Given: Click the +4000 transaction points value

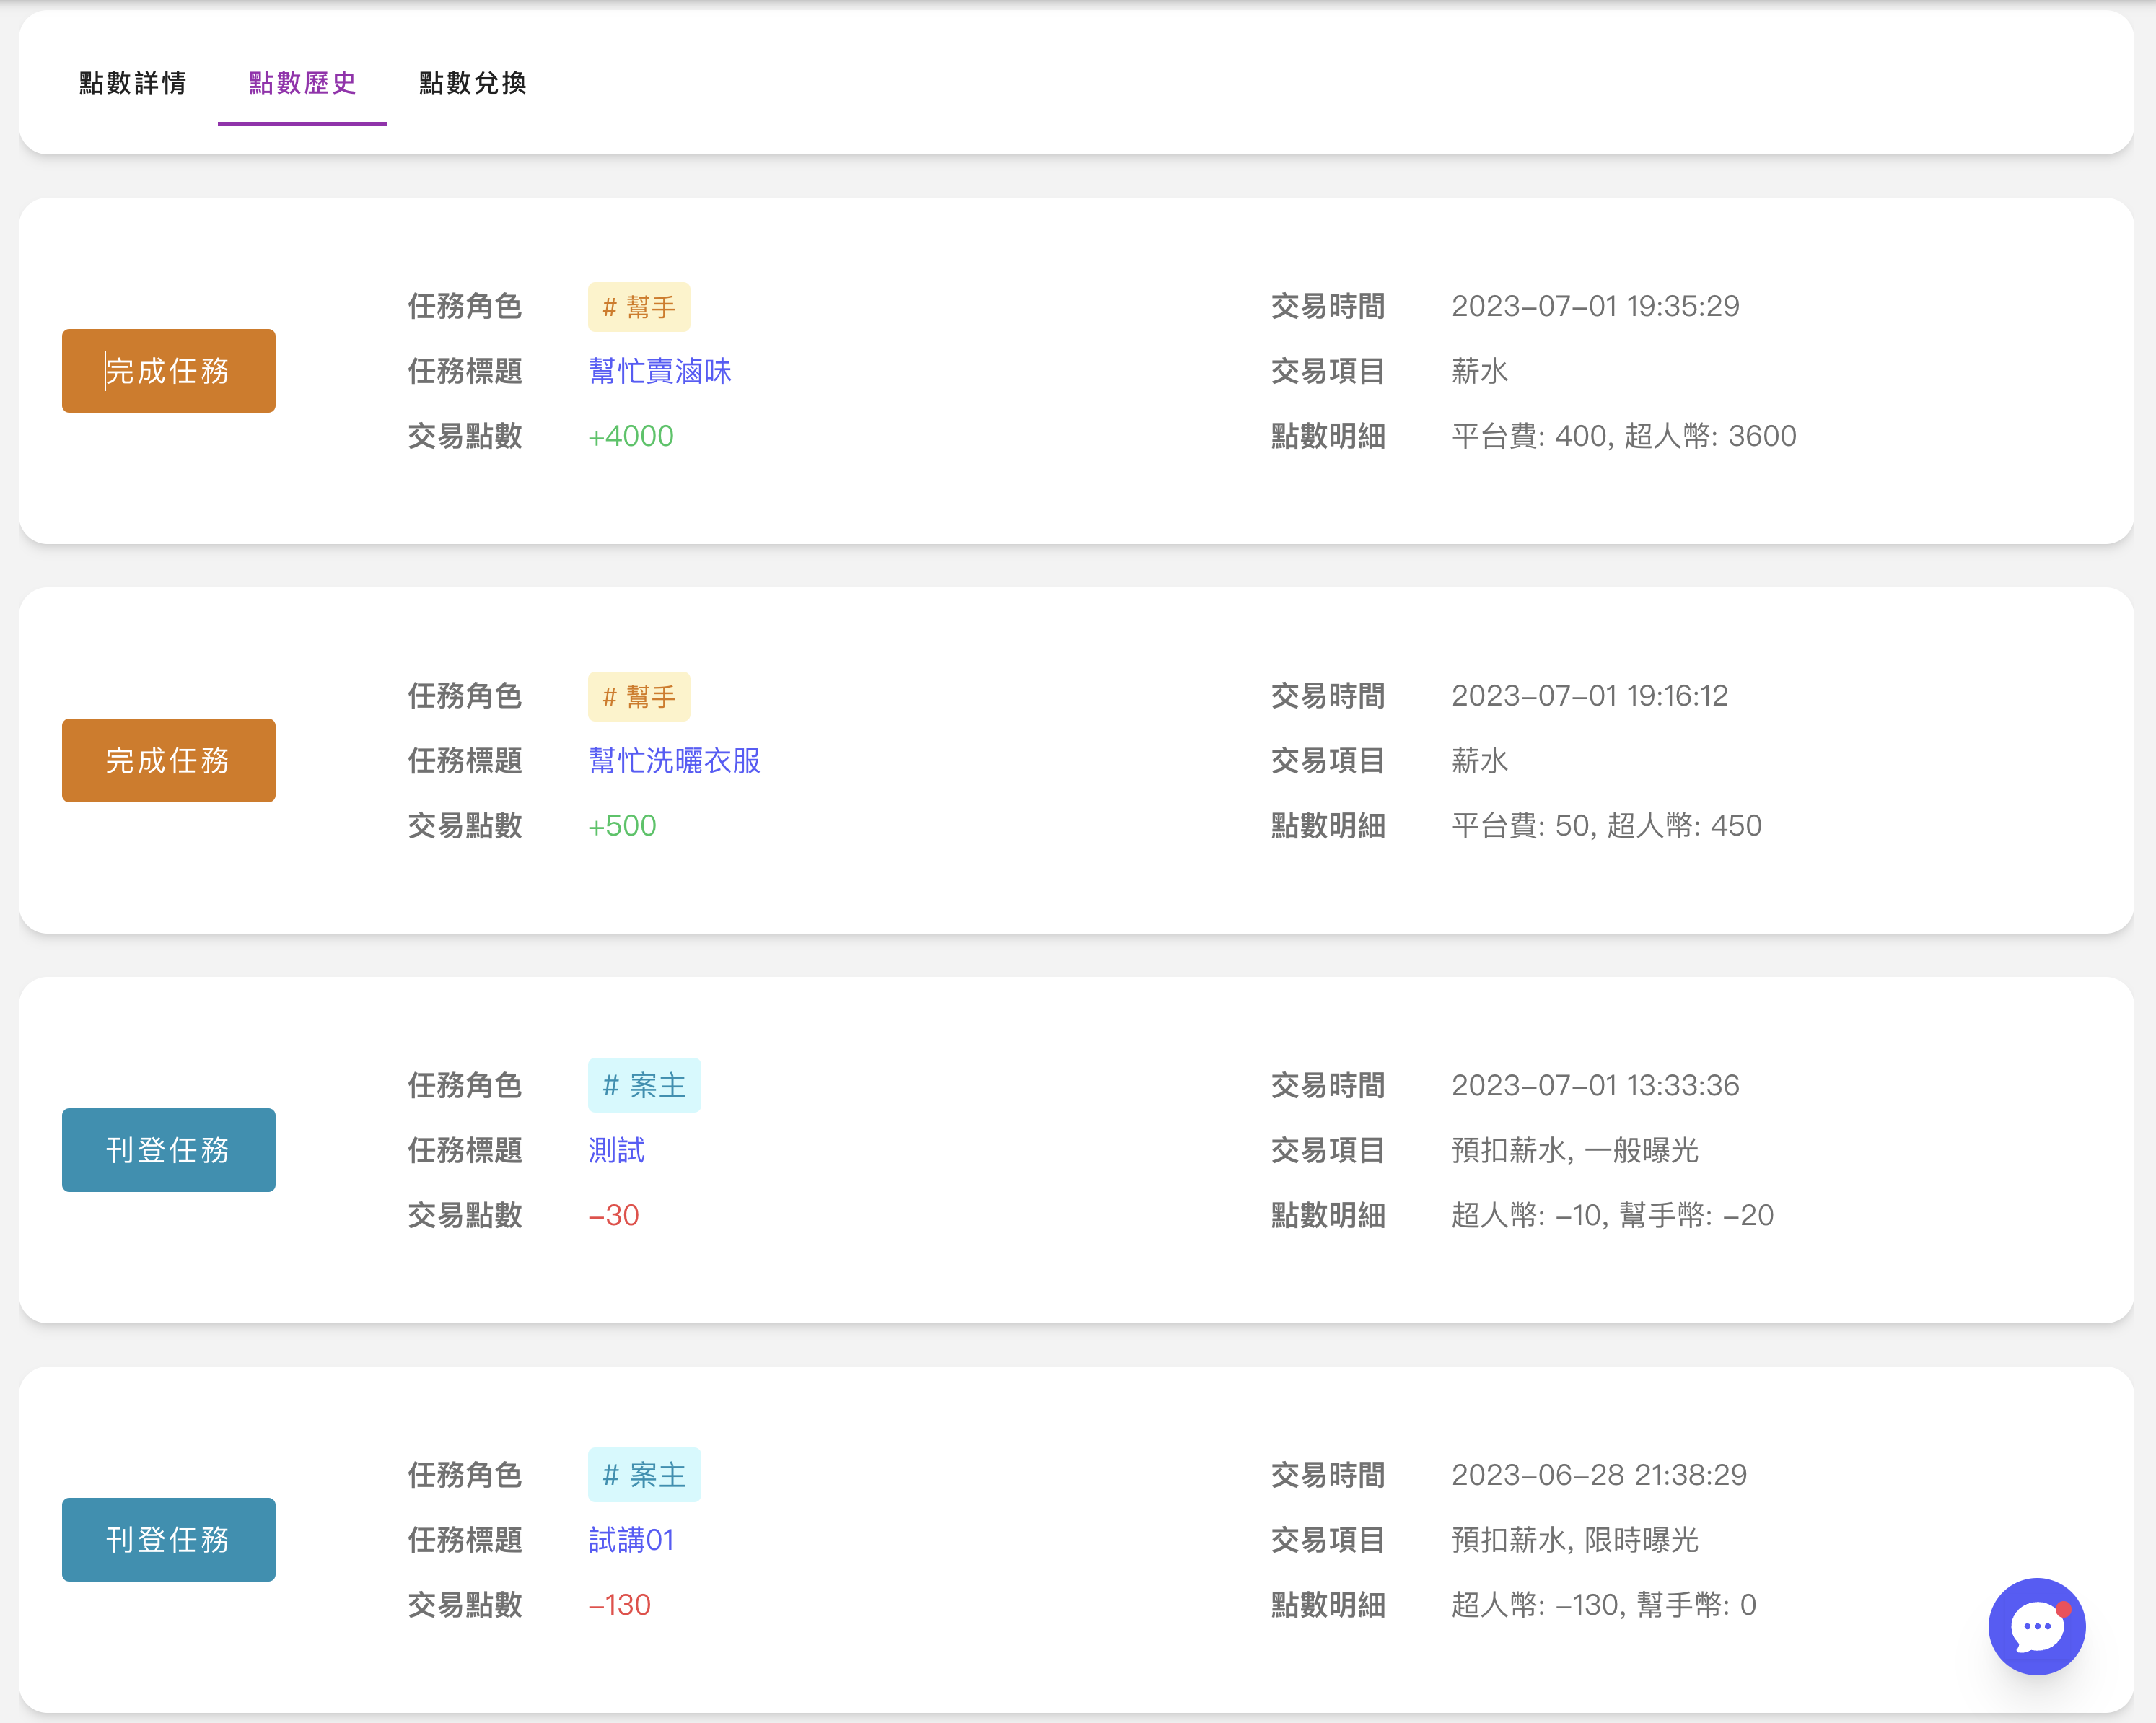Looking at the screenshot, I should click(630, 436).
